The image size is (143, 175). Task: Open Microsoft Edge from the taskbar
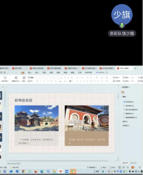point(42,172)
